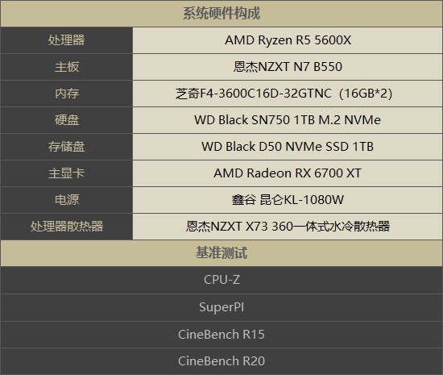The width and height of the screenshot is (443, 375).
Task: Select the SuperPI benchmark row
Action: pos(221,307)
